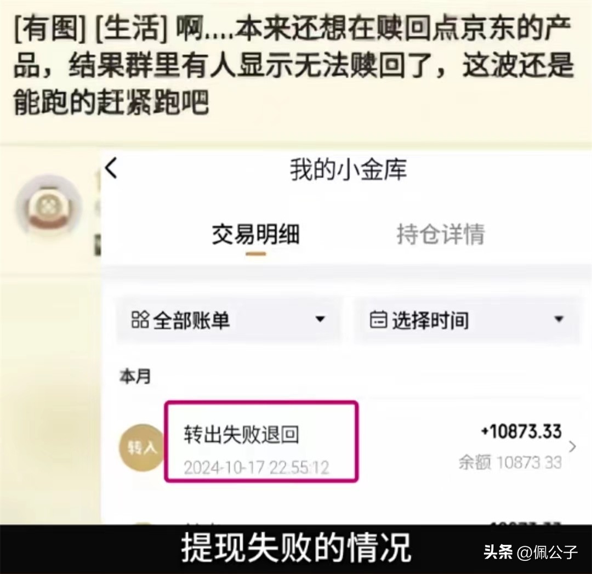Image resolution: width=592 pixels, height=574 pixels.
Task: Click the [生活] category tag
Action: point(130,29)
